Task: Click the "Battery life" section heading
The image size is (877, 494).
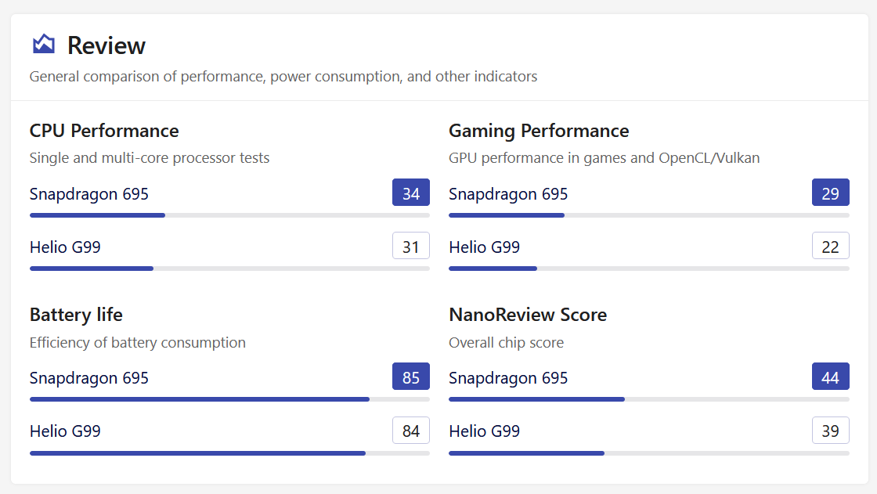Action: click(x=76, y=315)
